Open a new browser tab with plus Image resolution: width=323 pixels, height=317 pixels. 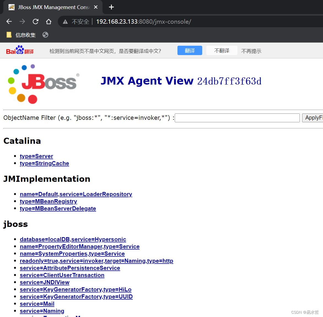pos(111,7)
